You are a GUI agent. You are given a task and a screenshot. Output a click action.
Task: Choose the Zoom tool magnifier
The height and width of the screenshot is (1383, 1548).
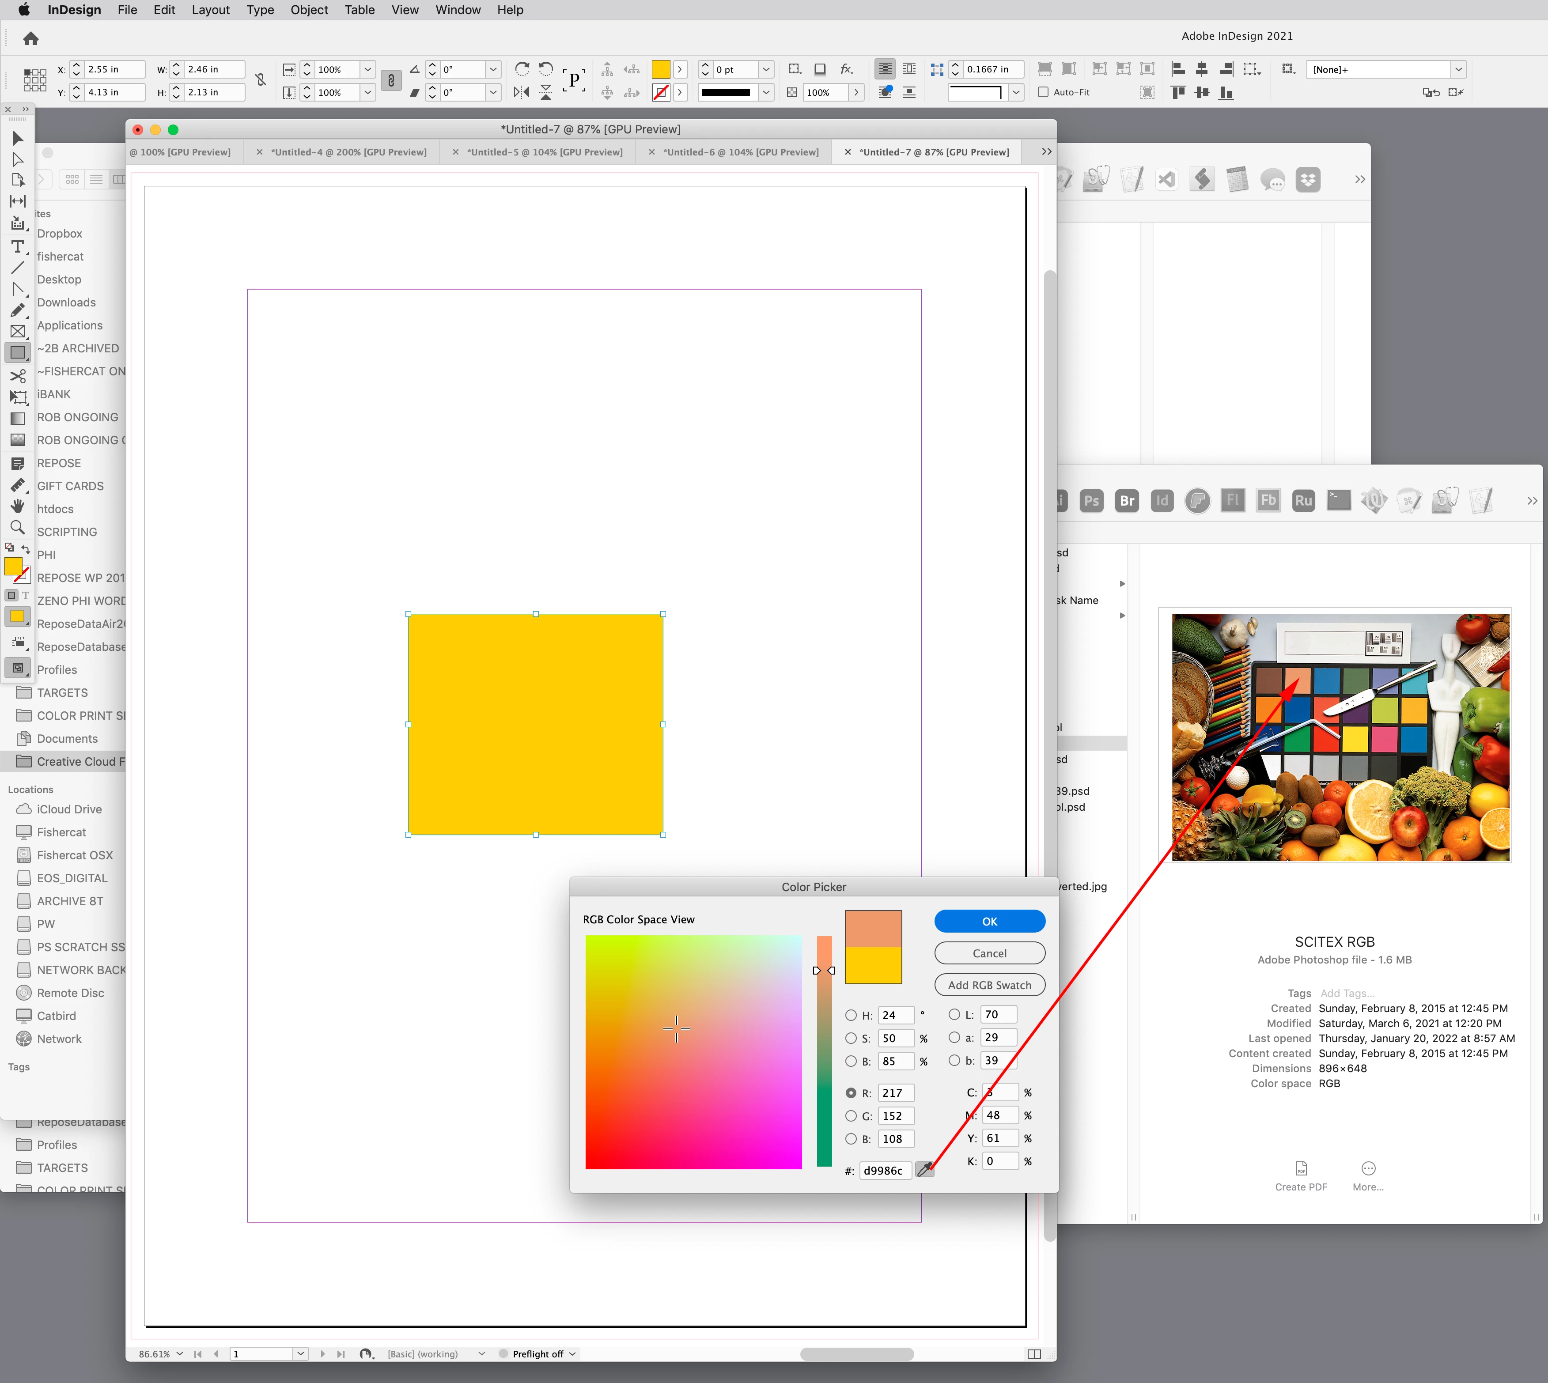[x=18, y=527]
